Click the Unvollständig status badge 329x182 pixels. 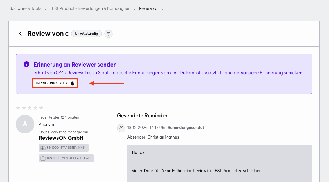[87, 34]
